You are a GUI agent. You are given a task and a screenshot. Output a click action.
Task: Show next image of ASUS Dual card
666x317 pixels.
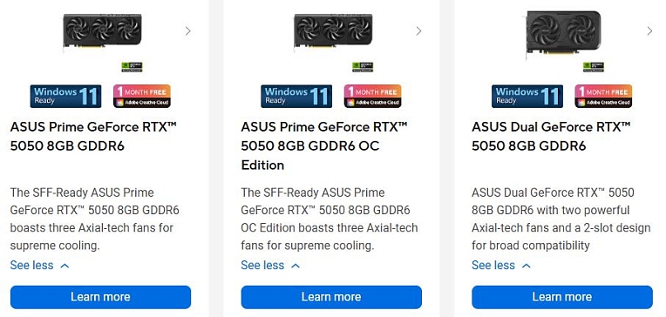(x=649, y=30)
